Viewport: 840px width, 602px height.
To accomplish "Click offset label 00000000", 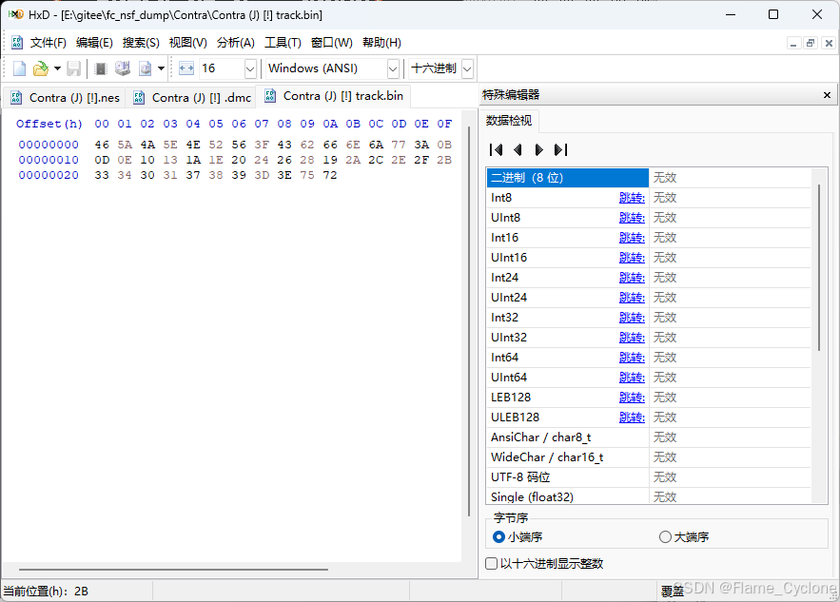I will pos(49,145).
